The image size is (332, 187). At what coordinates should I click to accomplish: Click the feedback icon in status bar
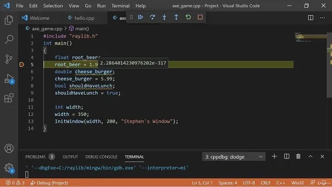312,183
